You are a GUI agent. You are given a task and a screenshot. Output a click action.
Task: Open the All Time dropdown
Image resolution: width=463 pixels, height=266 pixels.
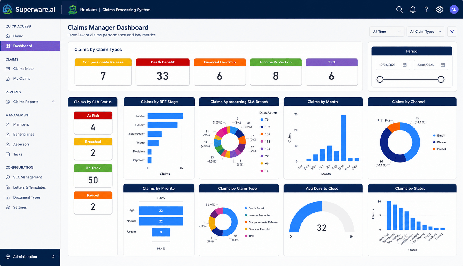tap(387, 32)
